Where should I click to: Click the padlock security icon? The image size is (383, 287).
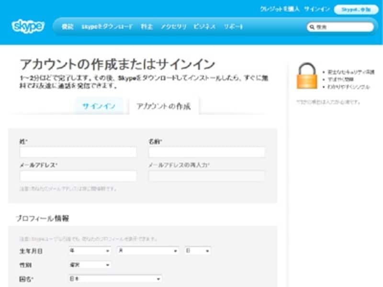click(307, 76)
